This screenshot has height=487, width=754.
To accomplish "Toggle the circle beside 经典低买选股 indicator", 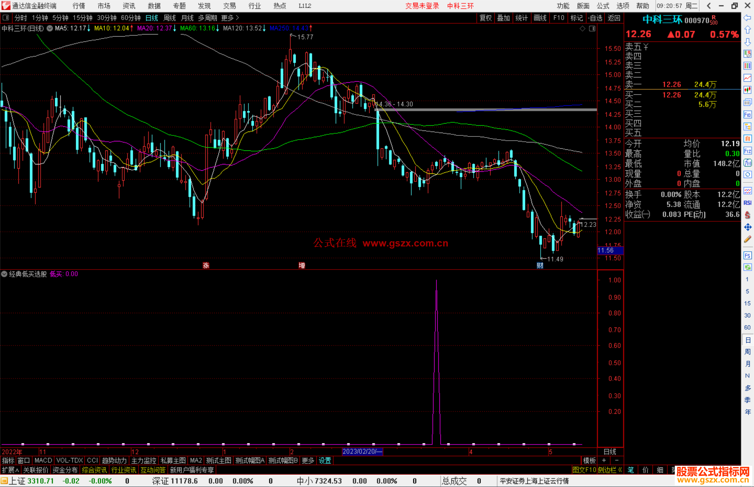I will [x=4, y=274].
